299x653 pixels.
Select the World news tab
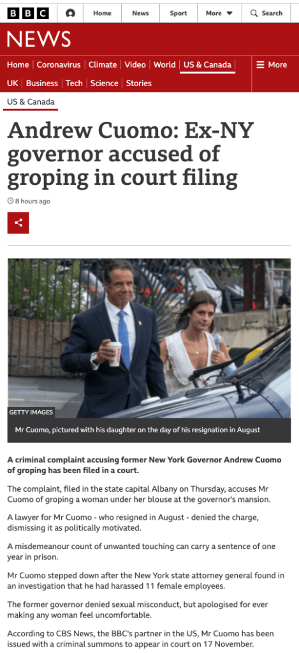tap(164, 64)
